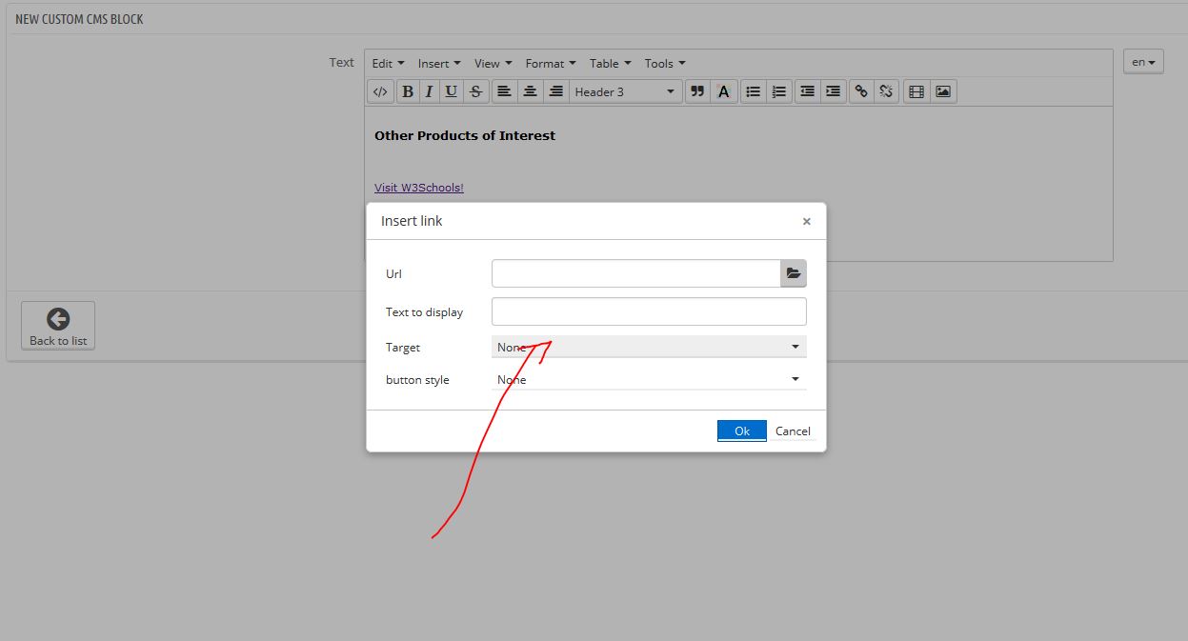Insert a numbered list
Viewport: 1188px width, 641px height.
coord(779,91)
